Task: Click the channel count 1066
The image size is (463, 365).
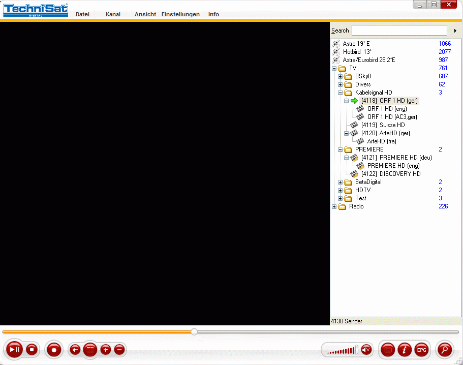Action: coord(445,44)
